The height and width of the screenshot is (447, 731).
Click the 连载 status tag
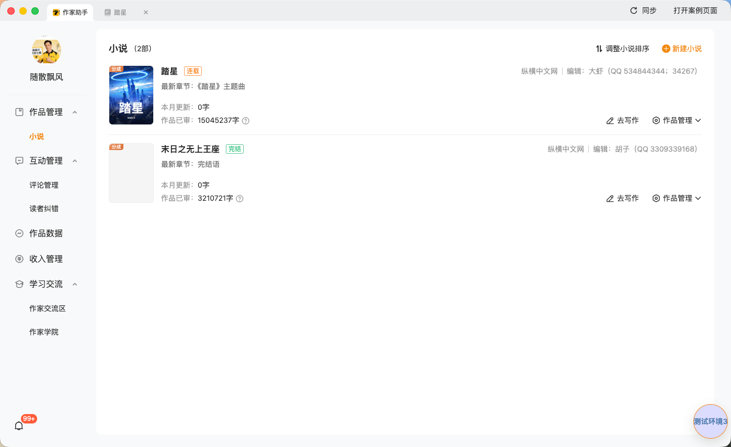click(193, 71)
